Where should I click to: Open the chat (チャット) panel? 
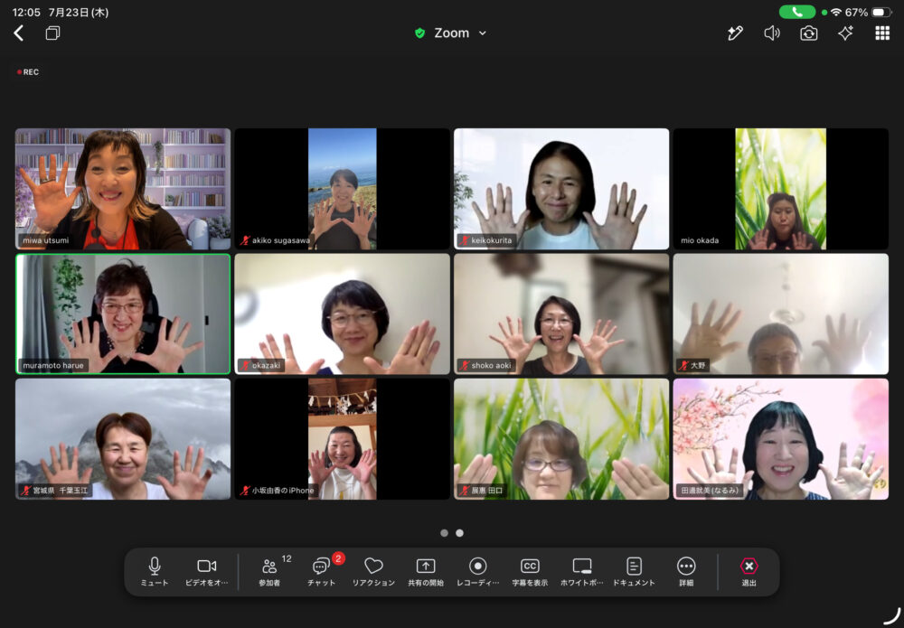click(321, 572)
